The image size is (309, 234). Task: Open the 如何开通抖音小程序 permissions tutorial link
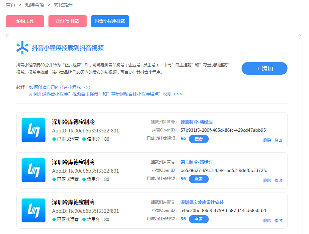pyautogui.click(x=106, y=94)
